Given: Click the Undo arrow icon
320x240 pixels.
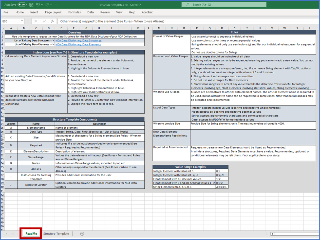Looking at the screenshot, I should tap(38, 5).
